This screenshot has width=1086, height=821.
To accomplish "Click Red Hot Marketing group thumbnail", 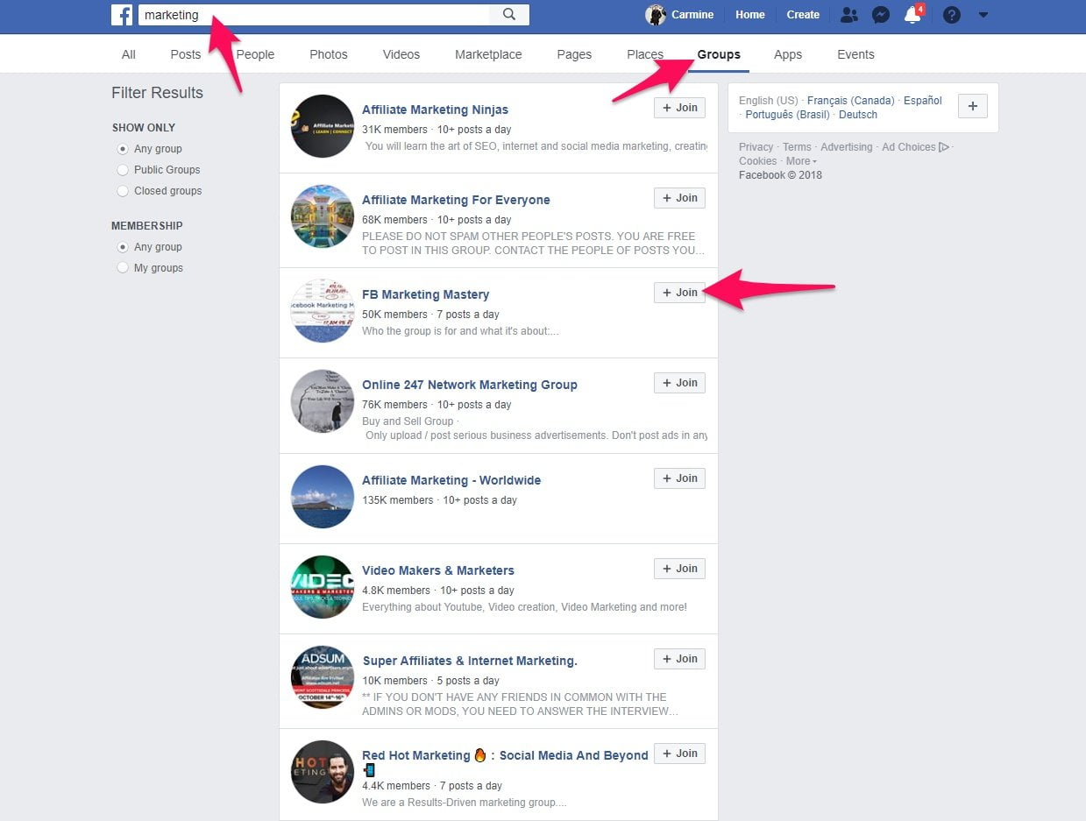I will point(323,772).
